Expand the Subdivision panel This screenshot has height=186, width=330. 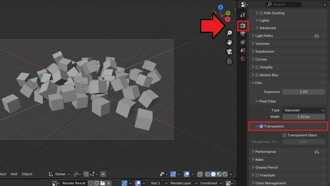point(288,51)
